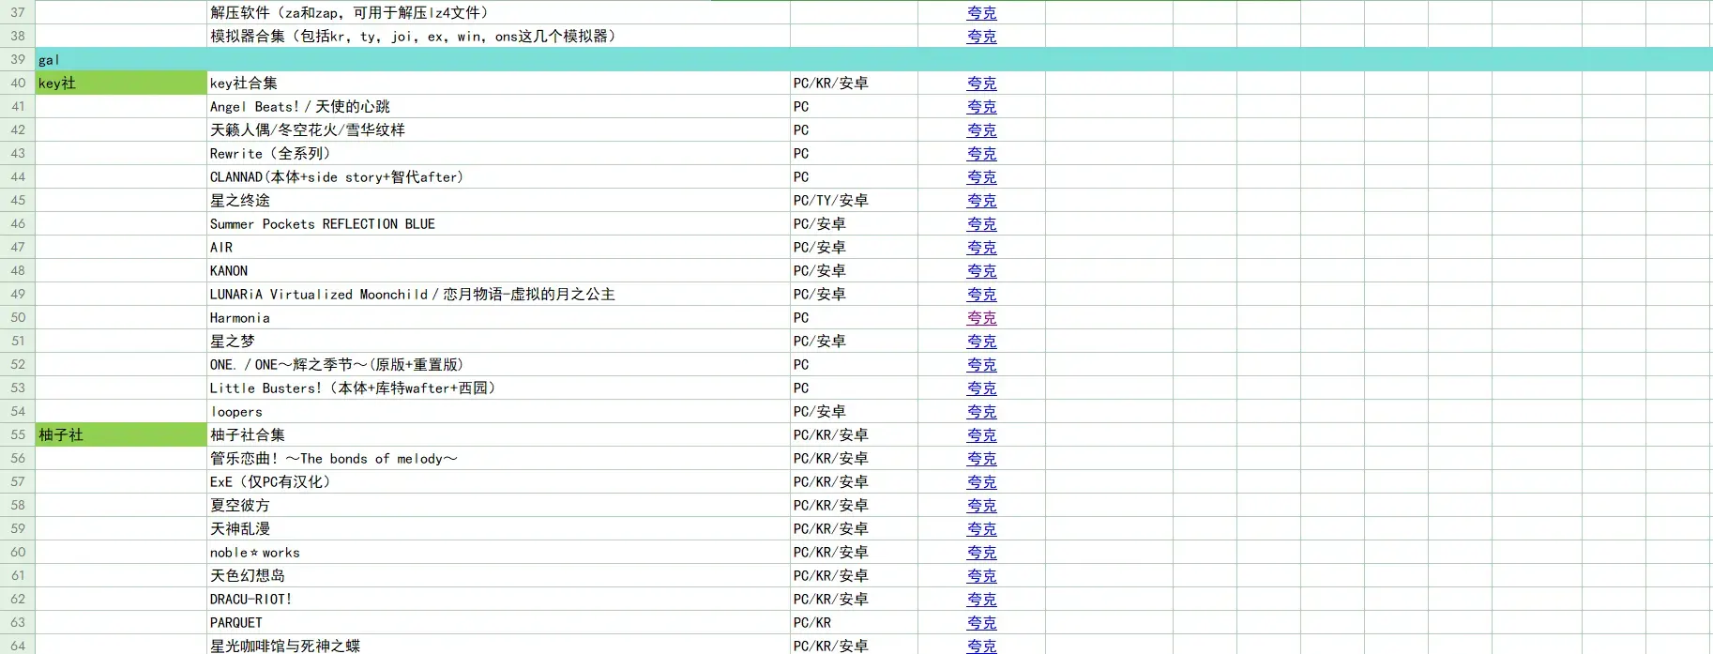Open the 夸克 link for 柚子社合集
1713x654 pixels.
point(981,435)
